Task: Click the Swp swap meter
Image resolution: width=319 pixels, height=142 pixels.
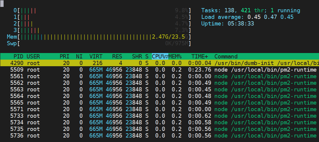Action: click(x=99, y=43)
